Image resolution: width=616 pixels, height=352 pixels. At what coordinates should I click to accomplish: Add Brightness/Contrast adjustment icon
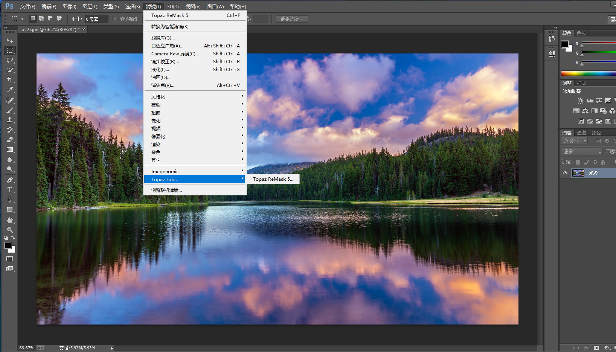tap(581, 101)
